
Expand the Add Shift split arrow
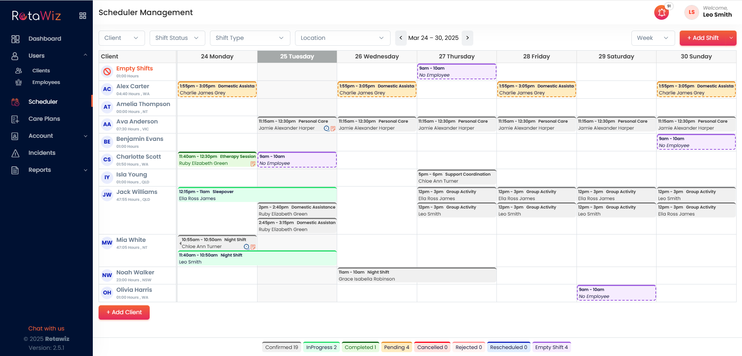(x=731, y=38)
